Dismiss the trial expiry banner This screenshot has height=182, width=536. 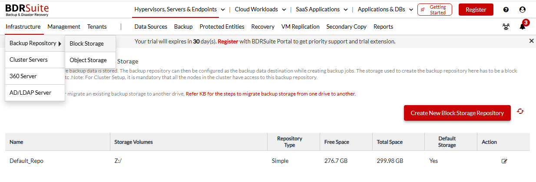pyautogui.click(x=531, y=41)
